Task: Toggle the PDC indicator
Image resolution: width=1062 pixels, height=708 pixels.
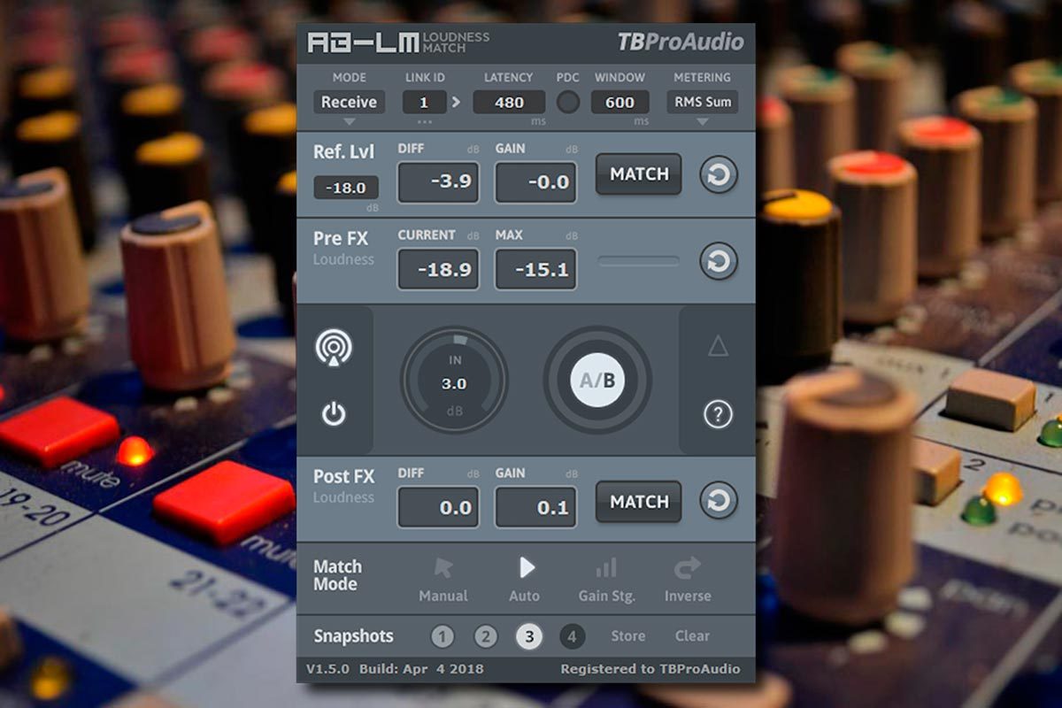Action: tap(568, 103)
